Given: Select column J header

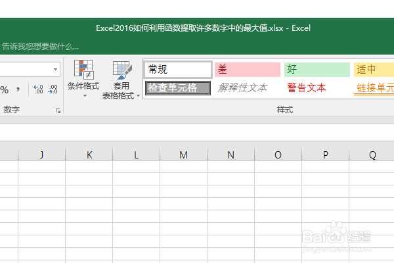Looking at the screenshot, I should point(42,154).
